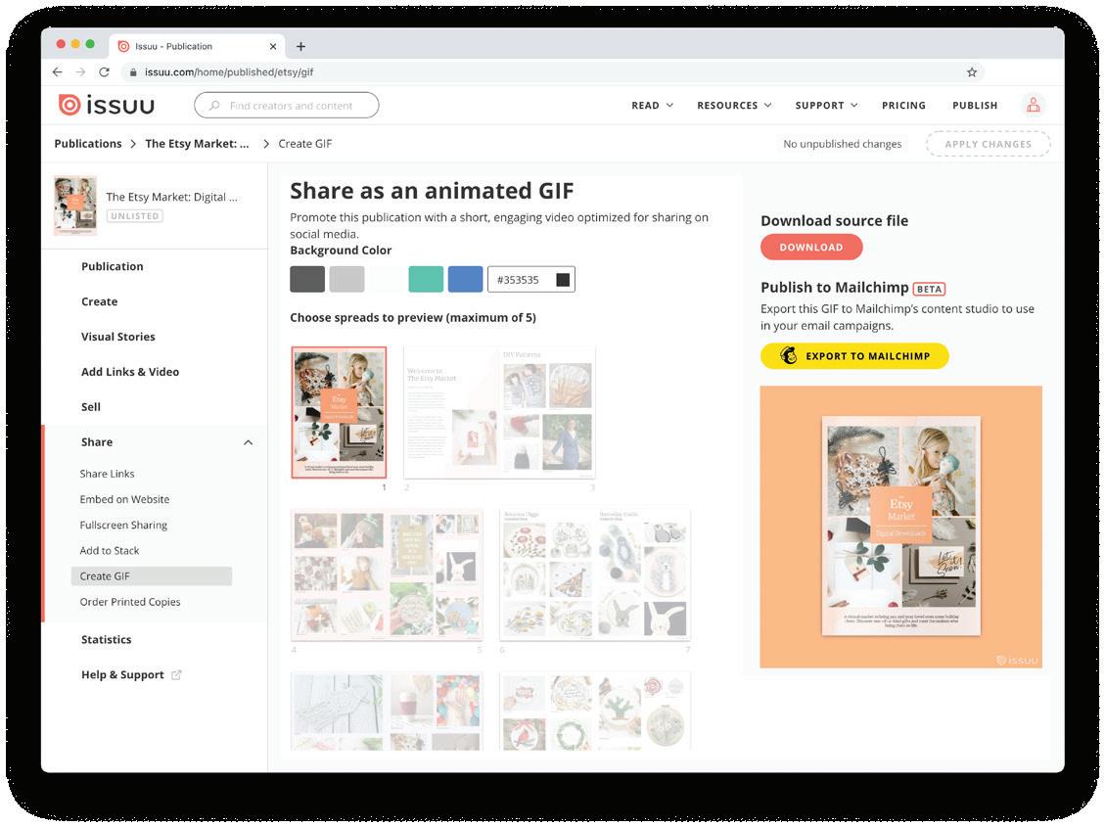1105x826 pixels.
Task: Click Create GIF breadcrumb text
Action: click(305, 144)
